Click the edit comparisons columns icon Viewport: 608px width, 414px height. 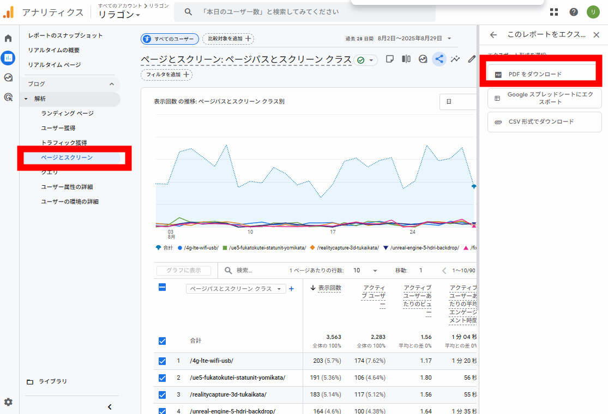coord(406,59)
